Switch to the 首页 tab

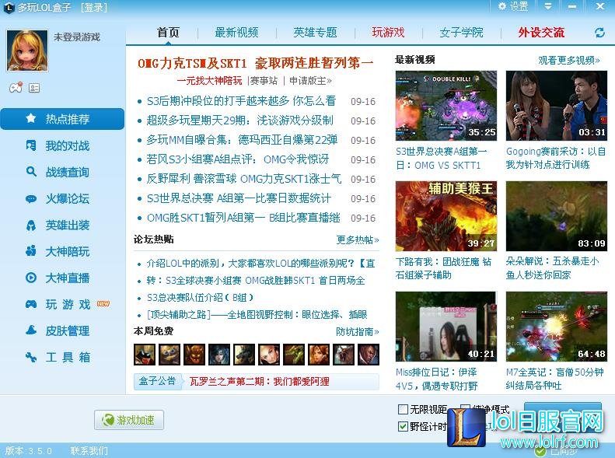(x=168, y=32)
